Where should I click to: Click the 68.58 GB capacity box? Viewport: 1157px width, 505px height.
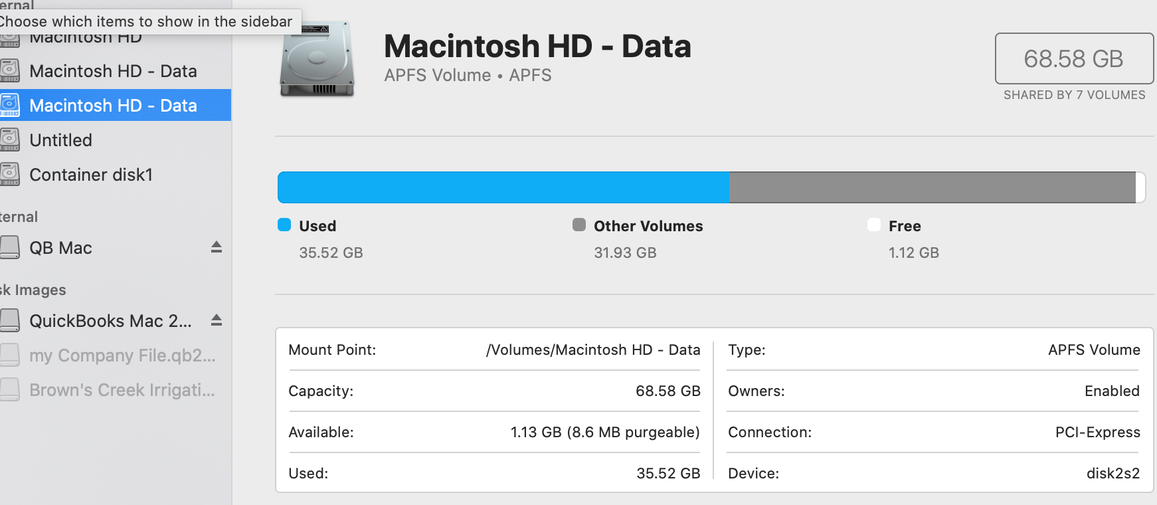[1073, 58]
